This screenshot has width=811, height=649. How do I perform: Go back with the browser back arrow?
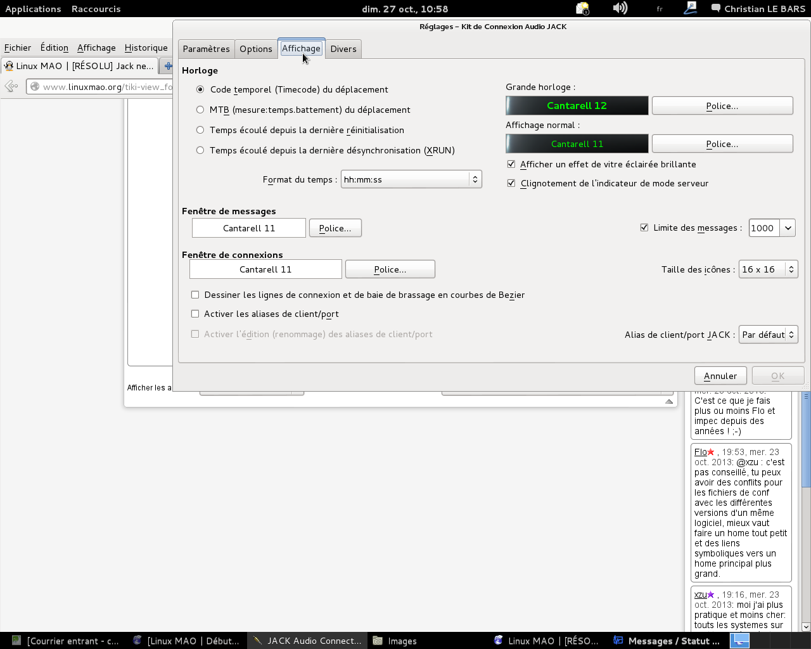pos(11,86)
